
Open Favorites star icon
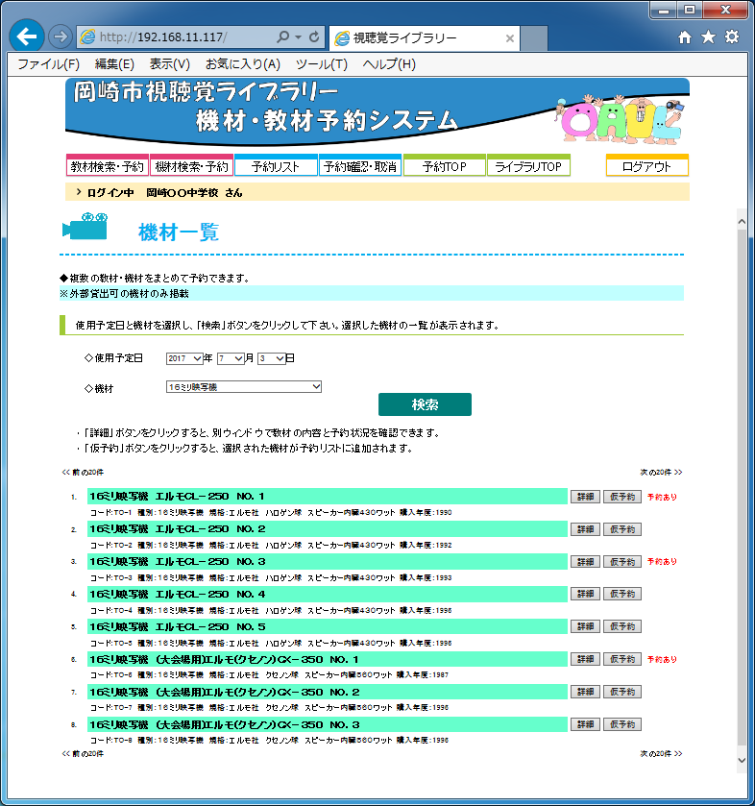coord(708,37)
